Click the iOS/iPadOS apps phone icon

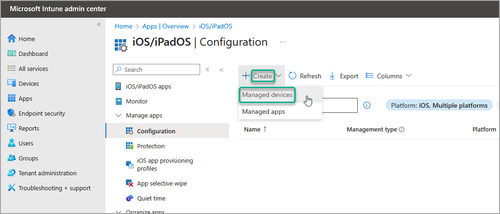pos(118,86)
